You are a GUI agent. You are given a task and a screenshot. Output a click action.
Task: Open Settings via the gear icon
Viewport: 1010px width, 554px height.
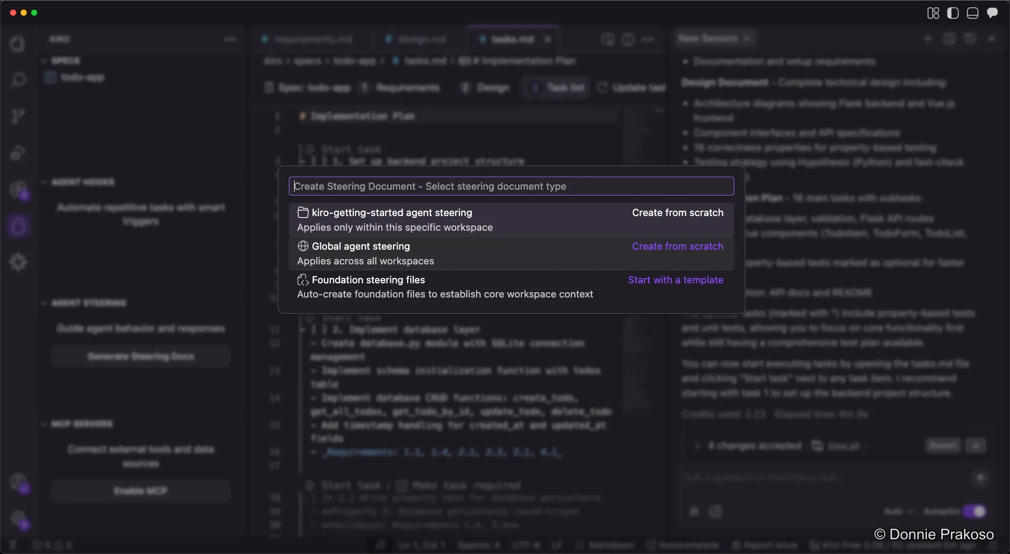[19, 262]
